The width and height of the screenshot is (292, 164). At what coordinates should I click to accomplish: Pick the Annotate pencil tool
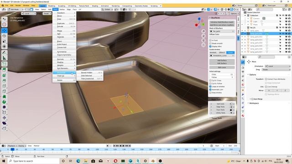coord(4,53)
